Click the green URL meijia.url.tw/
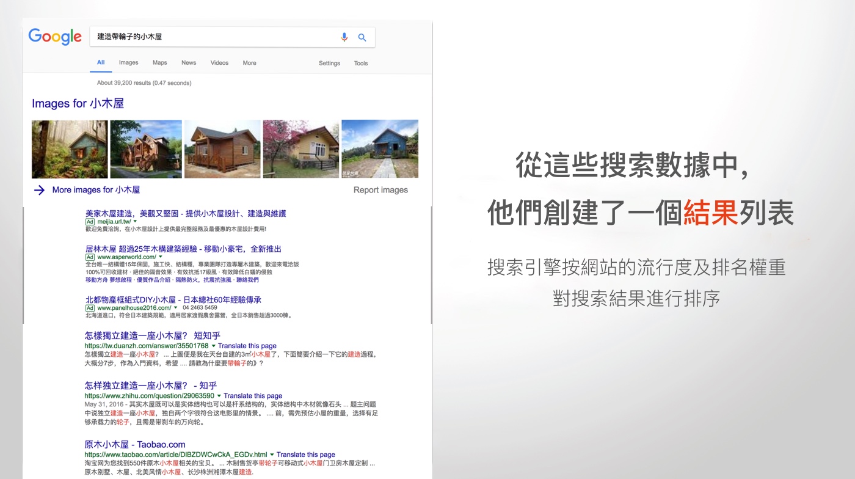 [114, 222]
